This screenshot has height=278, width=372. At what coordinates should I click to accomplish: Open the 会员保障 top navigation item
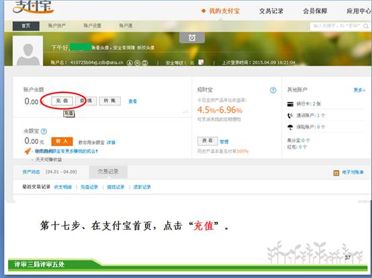315,11
